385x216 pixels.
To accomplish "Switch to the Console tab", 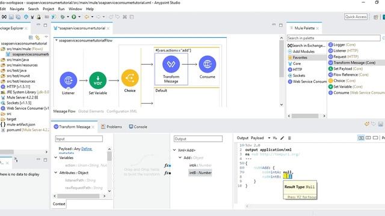I will tap(138, 127).
